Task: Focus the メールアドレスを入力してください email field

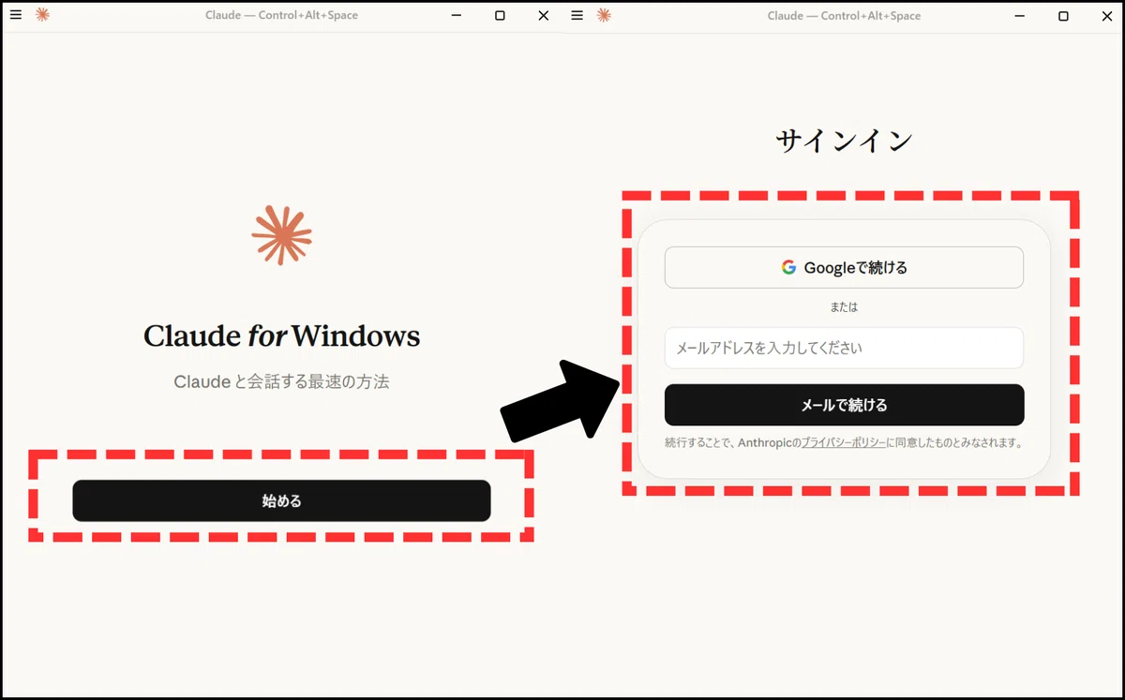Action: coord(844,348)
